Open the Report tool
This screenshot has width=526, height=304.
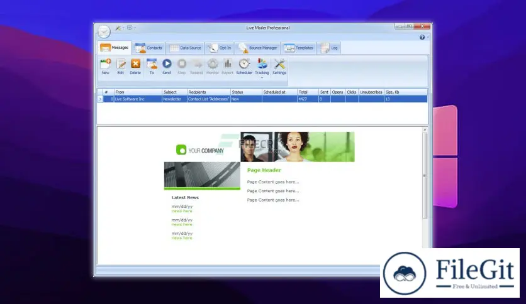coord(227,67)
